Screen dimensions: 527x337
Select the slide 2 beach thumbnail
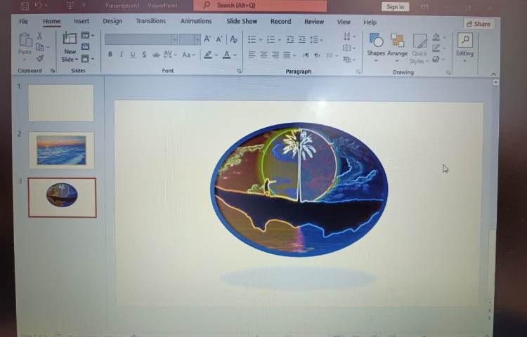pyautogui.click(x=61, y=150)
